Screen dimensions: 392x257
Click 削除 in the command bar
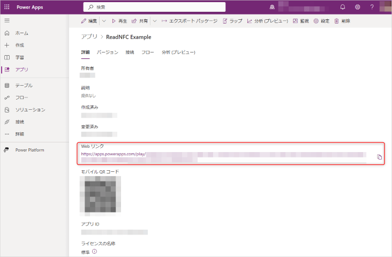(342, 21)
